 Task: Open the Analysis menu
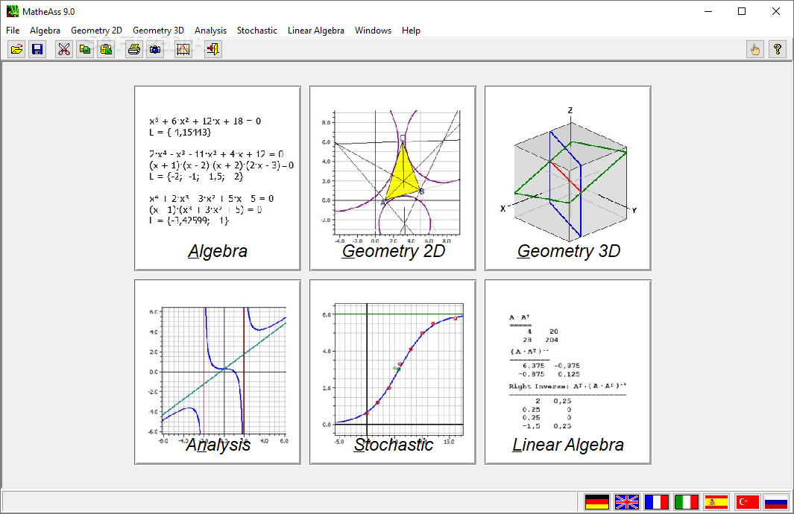click(211, 31)
